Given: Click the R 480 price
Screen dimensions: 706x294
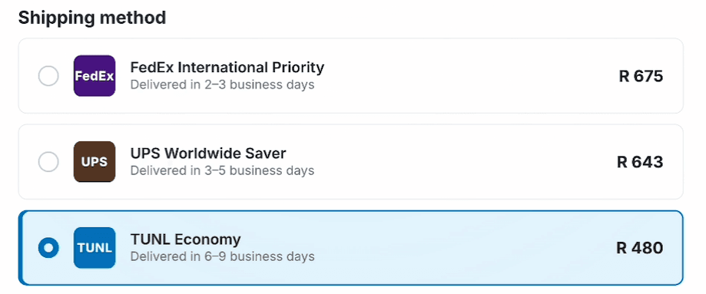Looking at the screenshot, I should click(639, 248).
